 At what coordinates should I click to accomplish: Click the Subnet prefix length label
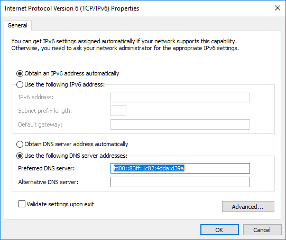[x=45, y=111]
